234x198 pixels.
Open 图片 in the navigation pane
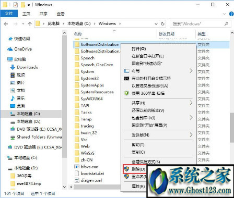(x=21, y=83)
